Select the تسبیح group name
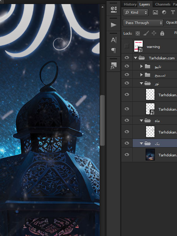177x236 pixels. click(x=160, y=75)
